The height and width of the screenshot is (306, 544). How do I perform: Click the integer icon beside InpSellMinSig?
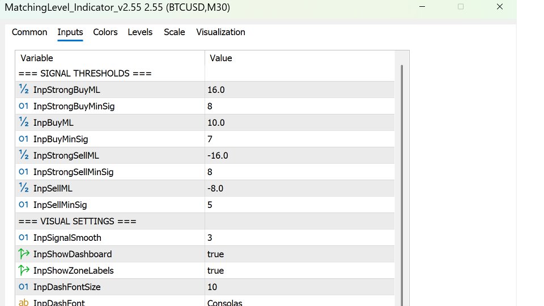pos(24,205)
